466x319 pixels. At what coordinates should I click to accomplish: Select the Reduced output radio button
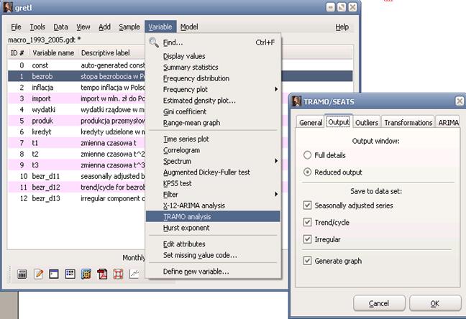pyautogui.click(x=307, y=172)
